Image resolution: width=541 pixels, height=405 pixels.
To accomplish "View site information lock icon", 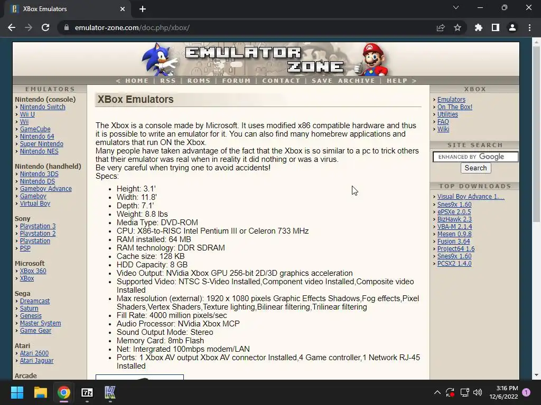I will (67, 27).
